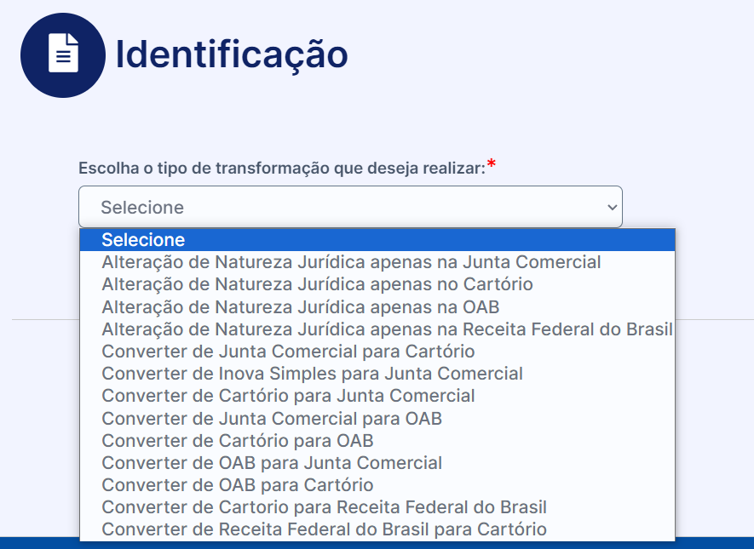Choose the highlighted Selecione option
Image resolution: width=754 pixels, height=549 pixels.
click(377, 240)
